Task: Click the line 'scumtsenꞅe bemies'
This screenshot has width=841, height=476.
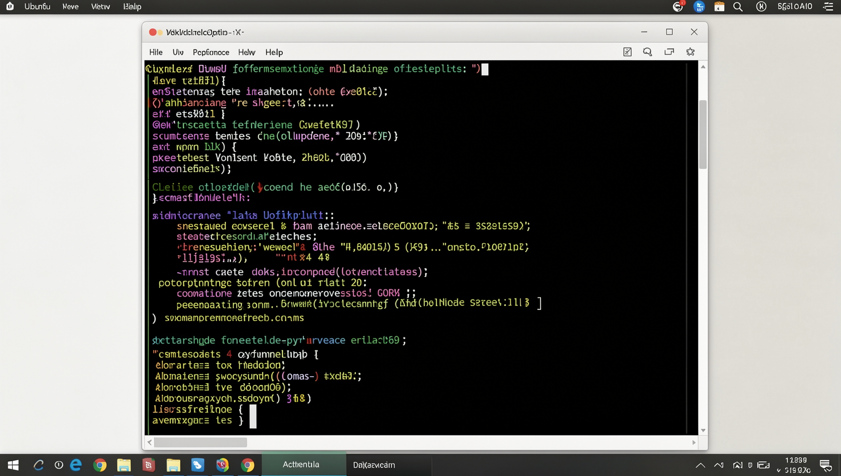Action: tap(275, 136)
